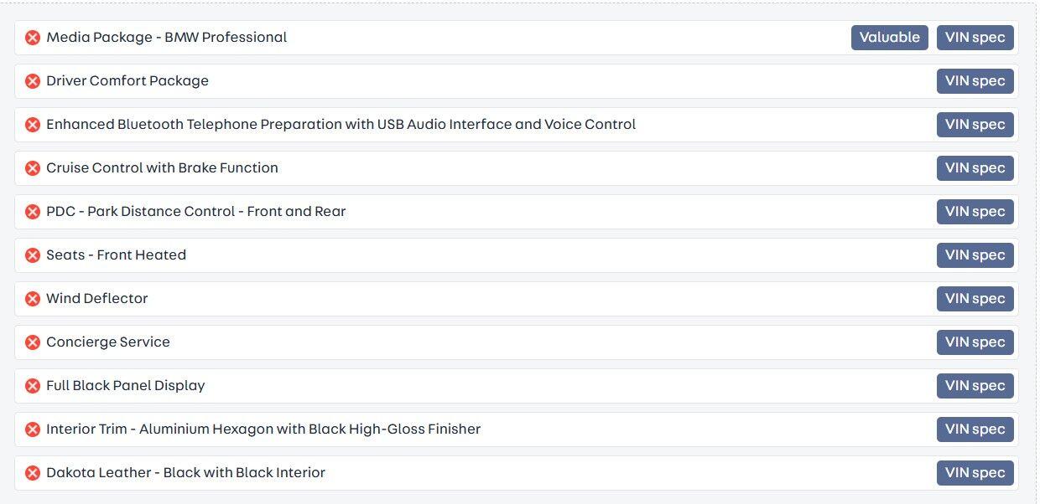The width and height of the screenshot is (1040, 504).
Task: Click red X icon beside Enhanced Bluetooth row
Action: (x=33, y=125)
